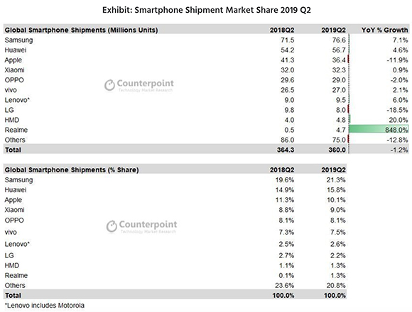Click the Xiaomi 32.3 shipments value
Image resolution: width=412 pixels, height=312 pixels.
click(x=339, y=70)
